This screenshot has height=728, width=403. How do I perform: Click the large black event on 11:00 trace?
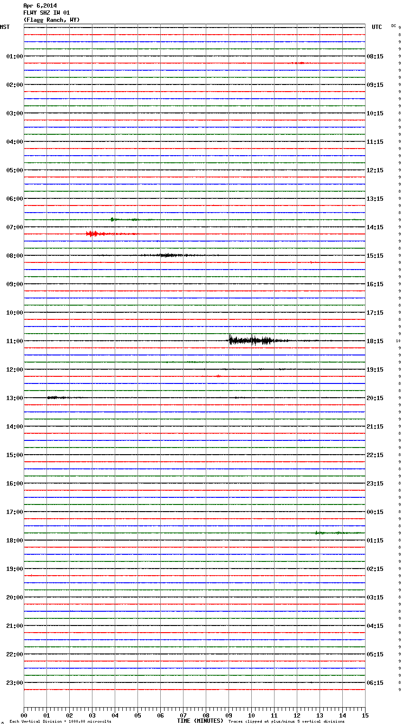[258, 340]
